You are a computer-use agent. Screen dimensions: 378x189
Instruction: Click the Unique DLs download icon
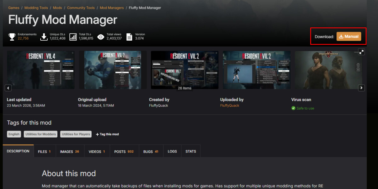tap(44, 37)
